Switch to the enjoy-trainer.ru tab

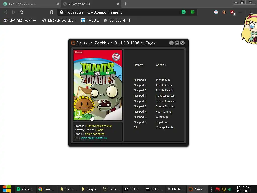(91, 4)
